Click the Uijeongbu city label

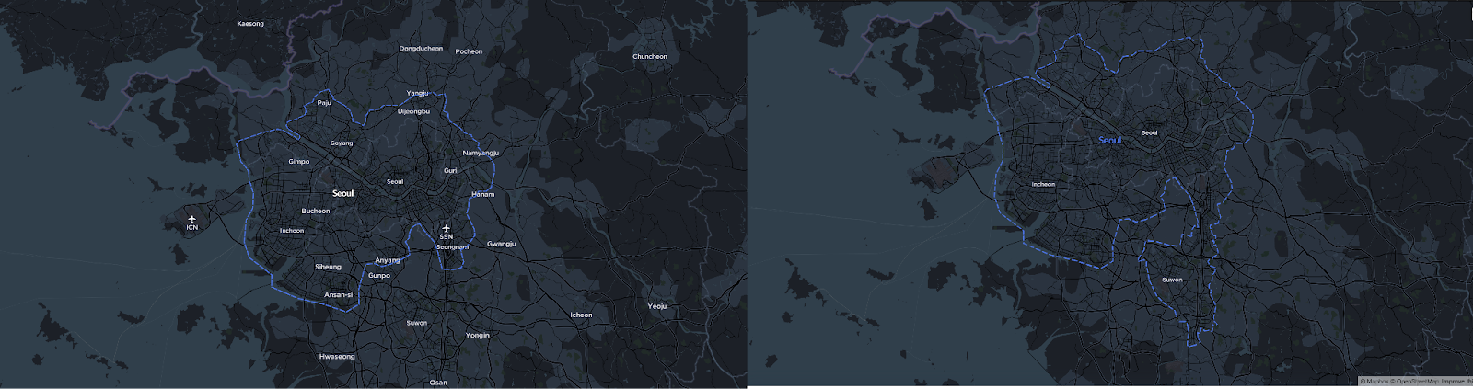[413, 111]
